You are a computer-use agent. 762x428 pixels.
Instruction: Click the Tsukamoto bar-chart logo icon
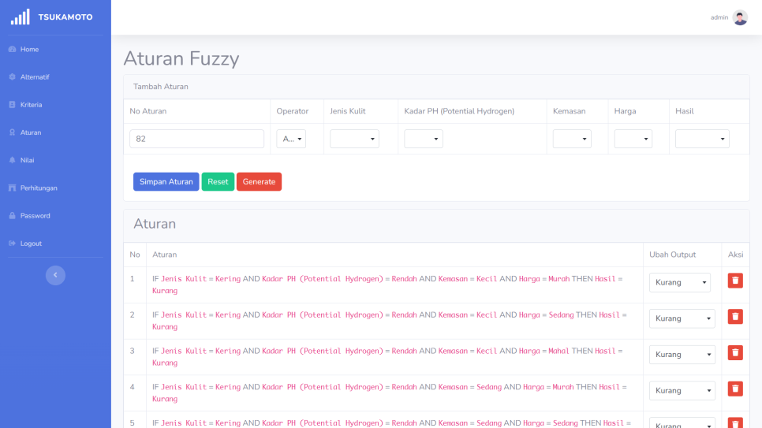pyautogui.click(x=20, y=17)
